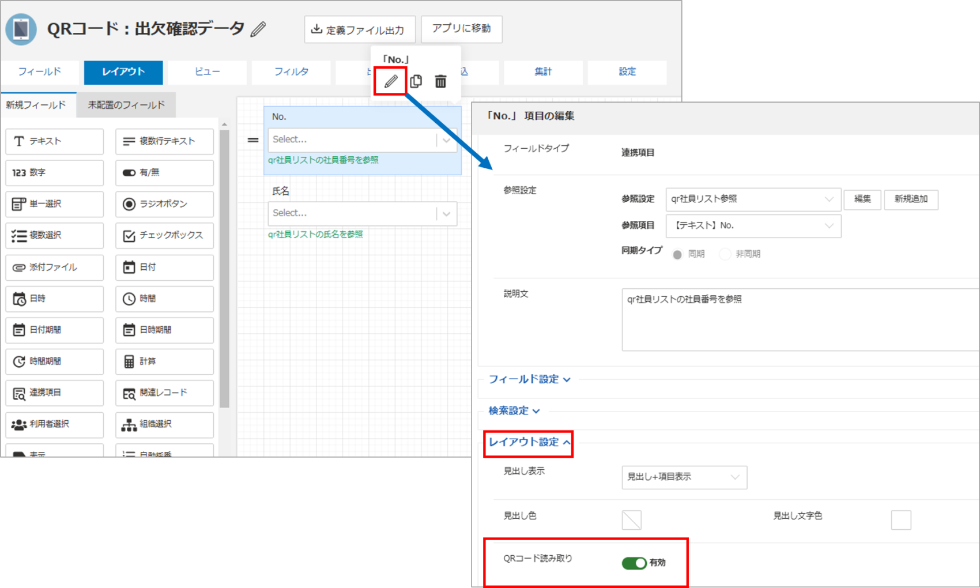Open the 参照設定 dropdown qr社員リスト参照

coord(753,199)
